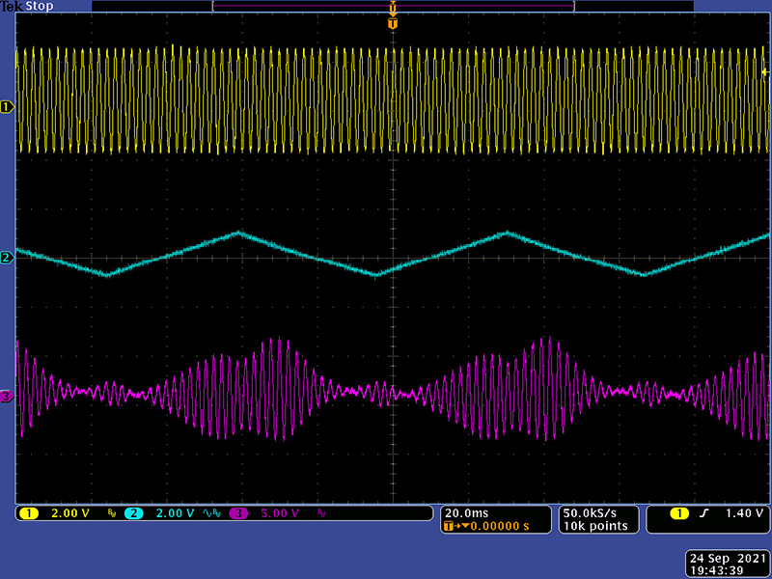Screen dimensions: 772x579
Task: Click the yellow channel 1 badge in readout bar
Action: 27,512
